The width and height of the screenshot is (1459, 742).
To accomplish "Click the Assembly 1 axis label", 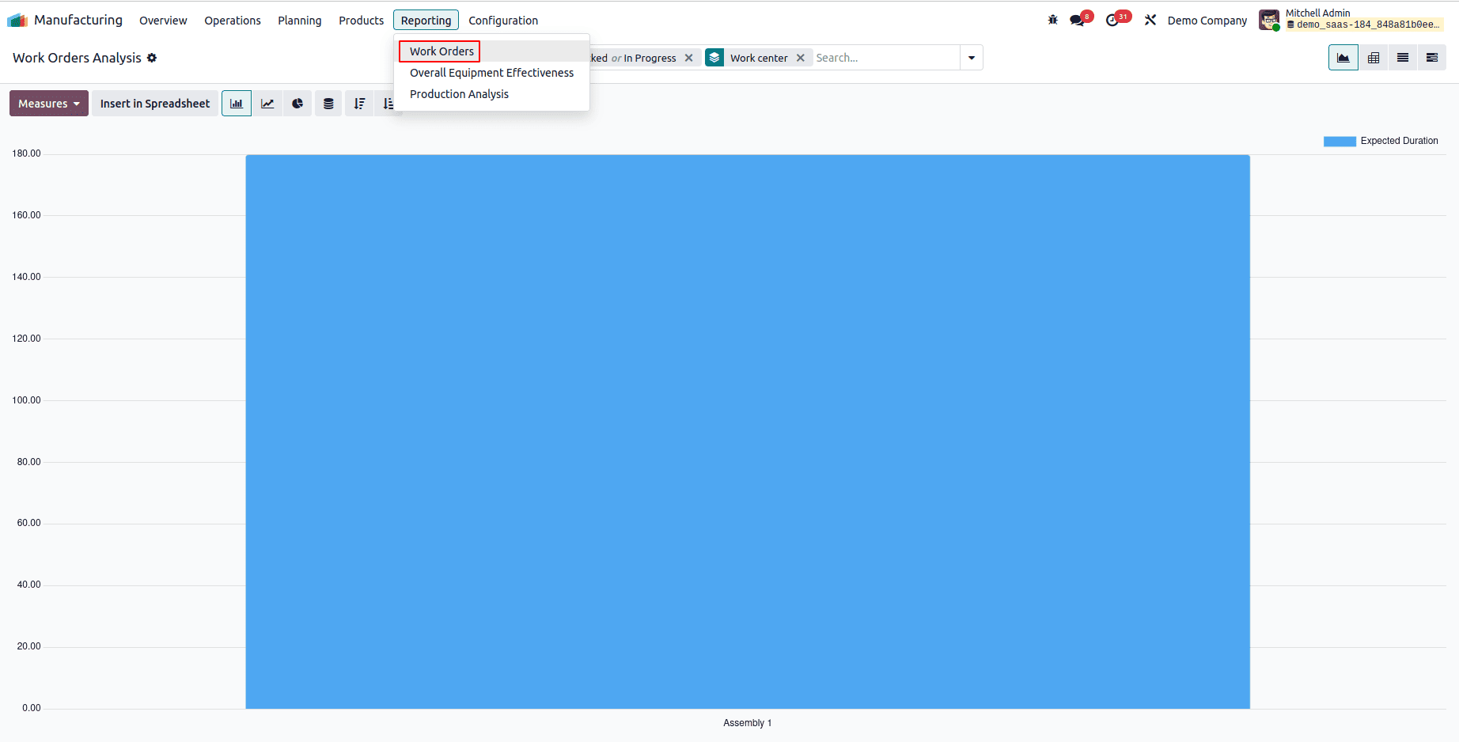I will 747,723.
